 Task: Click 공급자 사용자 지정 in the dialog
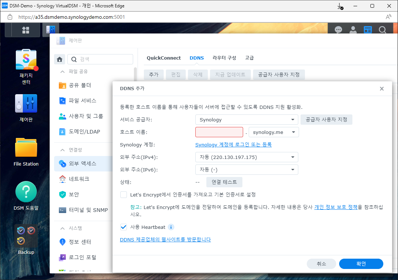point(326,120)
